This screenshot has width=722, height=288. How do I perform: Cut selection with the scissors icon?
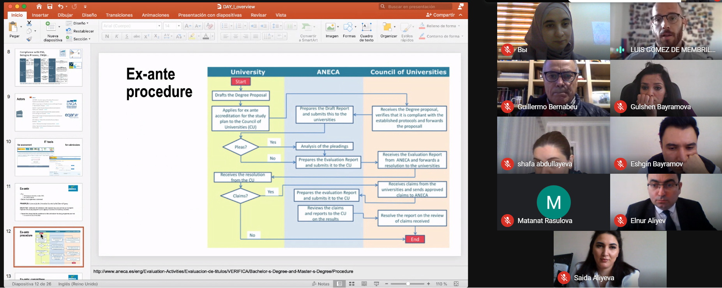tap(29, 23)
